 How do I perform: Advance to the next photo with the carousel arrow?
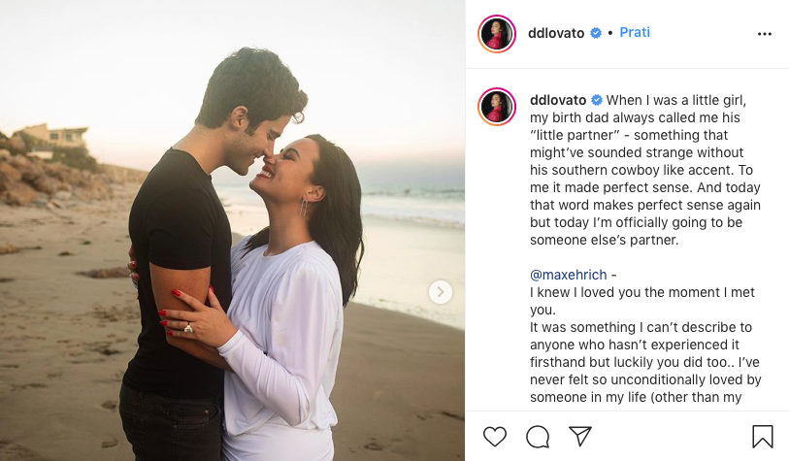click(x=441, y=292)
